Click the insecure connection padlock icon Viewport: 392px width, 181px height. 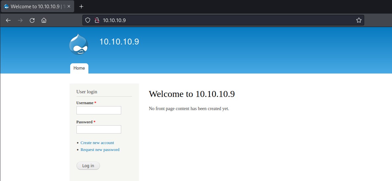pos(97,20)
